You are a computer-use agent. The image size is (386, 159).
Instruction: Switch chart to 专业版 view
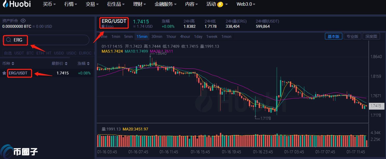point(352,37)
